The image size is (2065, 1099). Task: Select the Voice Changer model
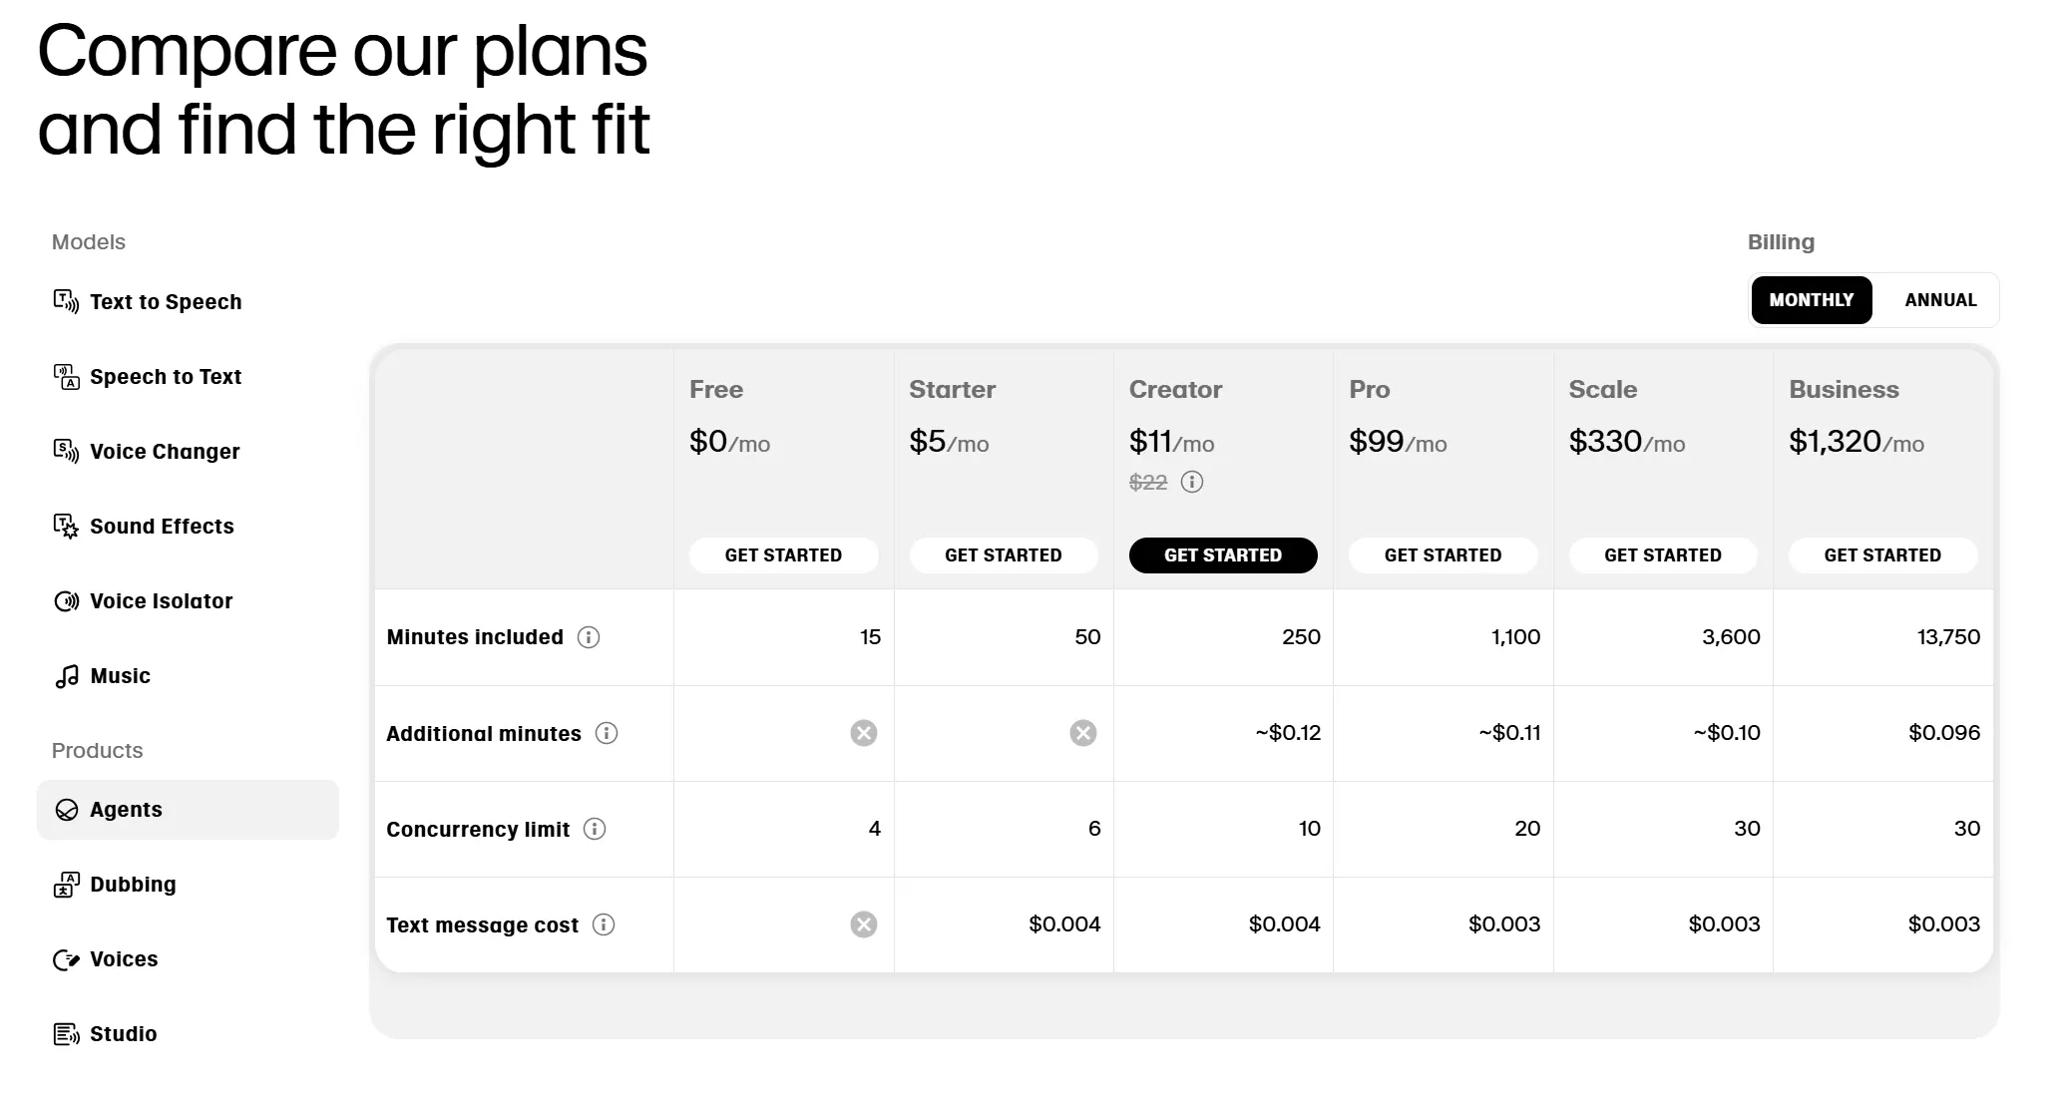tap(165, 451)
